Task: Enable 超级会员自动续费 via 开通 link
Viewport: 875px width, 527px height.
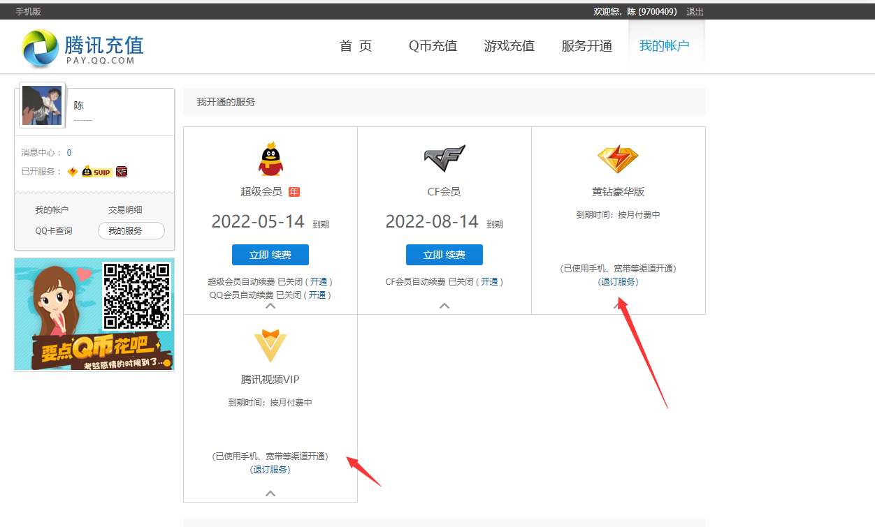Action: (x=319, y=281)
